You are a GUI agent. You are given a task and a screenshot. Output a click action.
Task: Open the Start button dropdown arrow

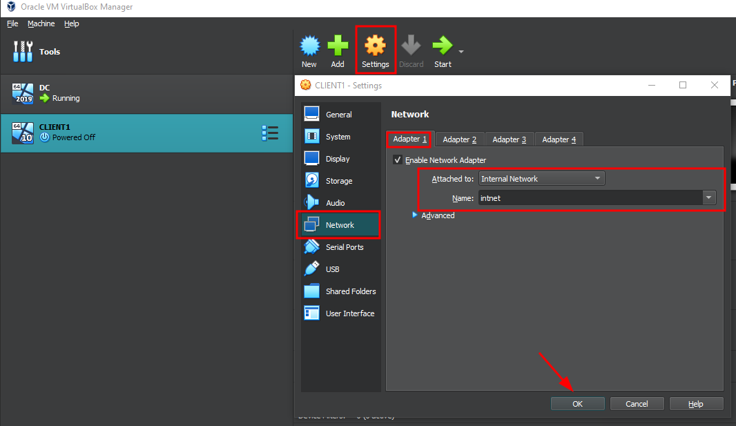pyautogui.click(x=461, y=52)
